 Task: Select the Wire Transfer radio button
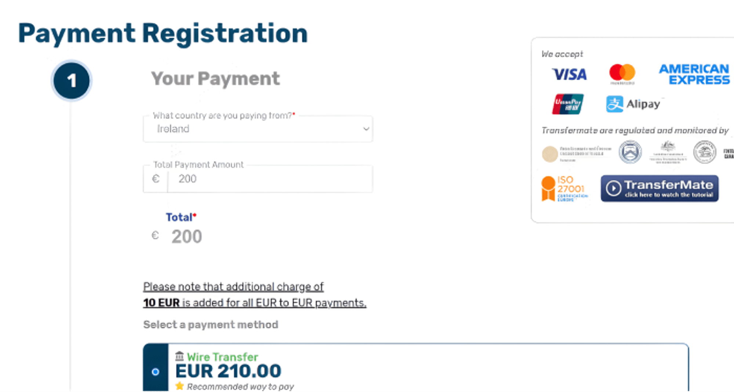[x=156, y=372]
